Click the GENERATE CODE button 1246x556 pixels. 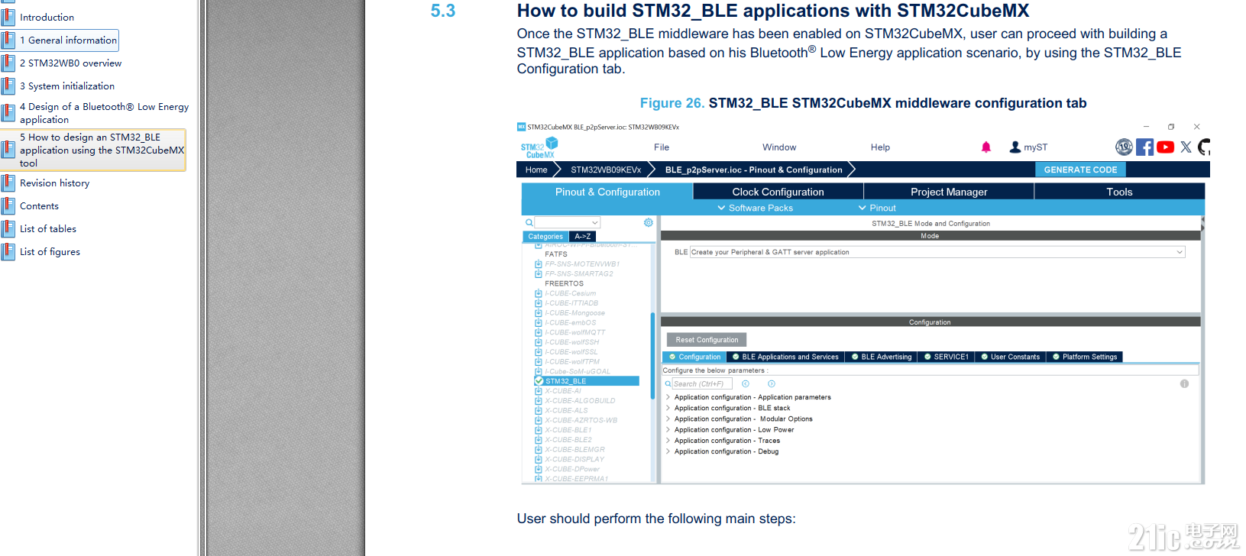coord(1080,170)
